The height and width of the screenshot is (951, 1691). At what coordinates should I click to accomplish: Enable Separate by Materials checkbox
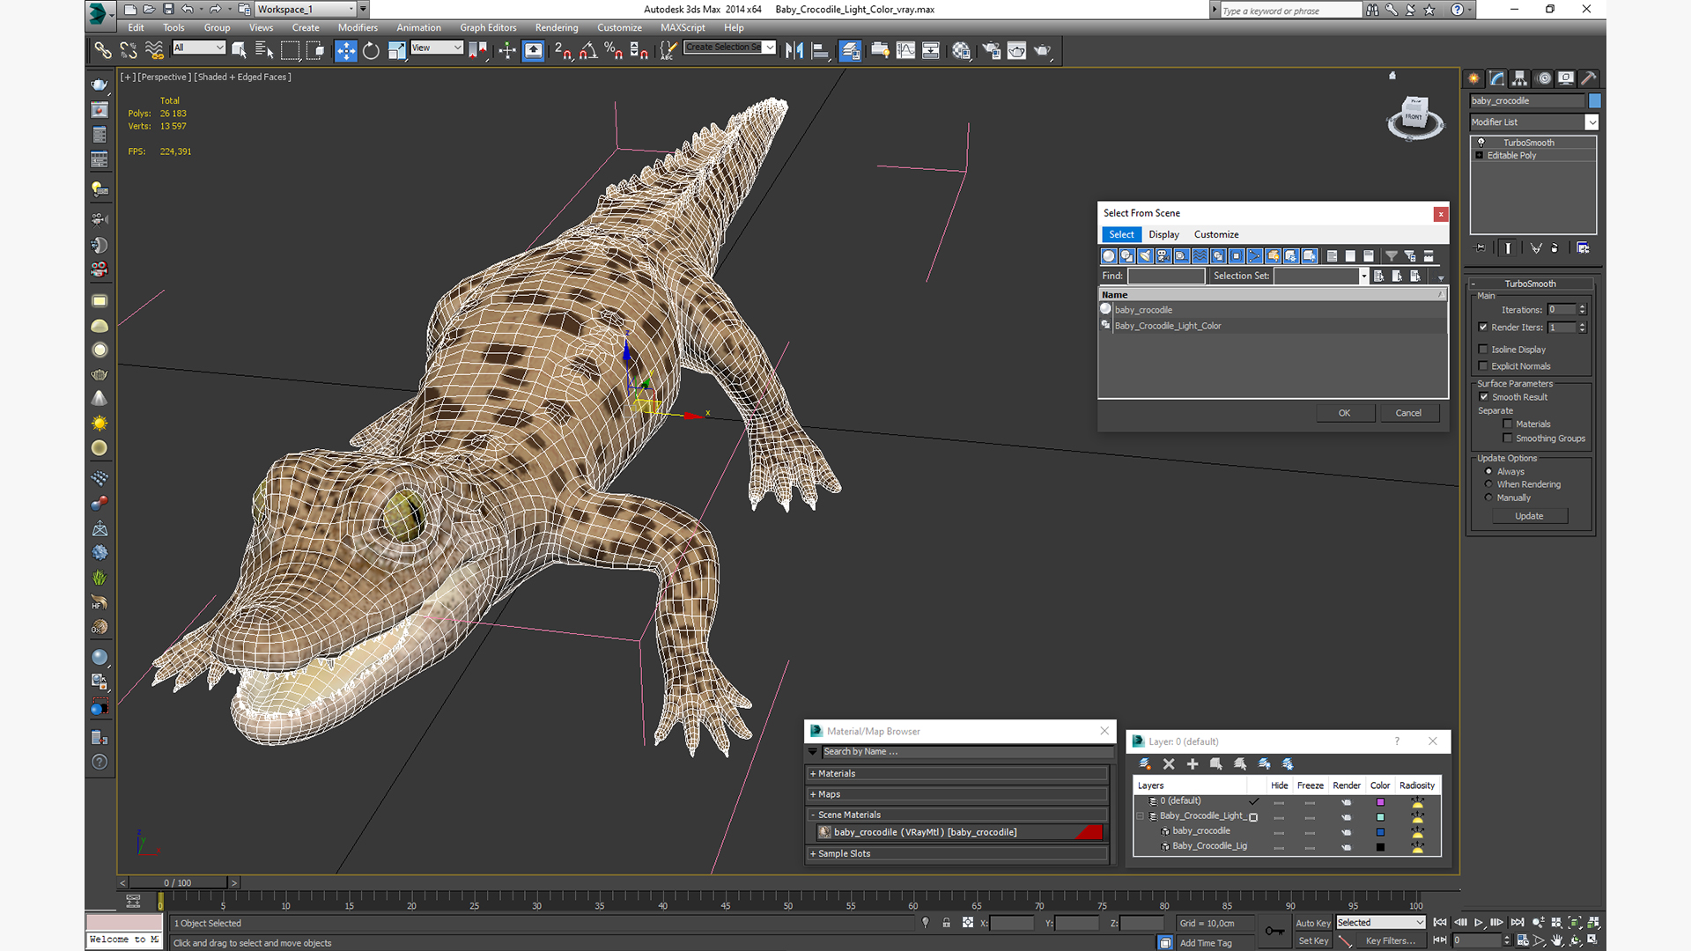[1508, 424]
